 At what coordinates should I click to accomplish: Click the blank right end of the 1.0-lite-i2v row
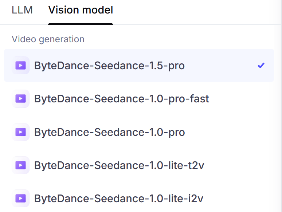pyautogui.click(x=248, y=199)
